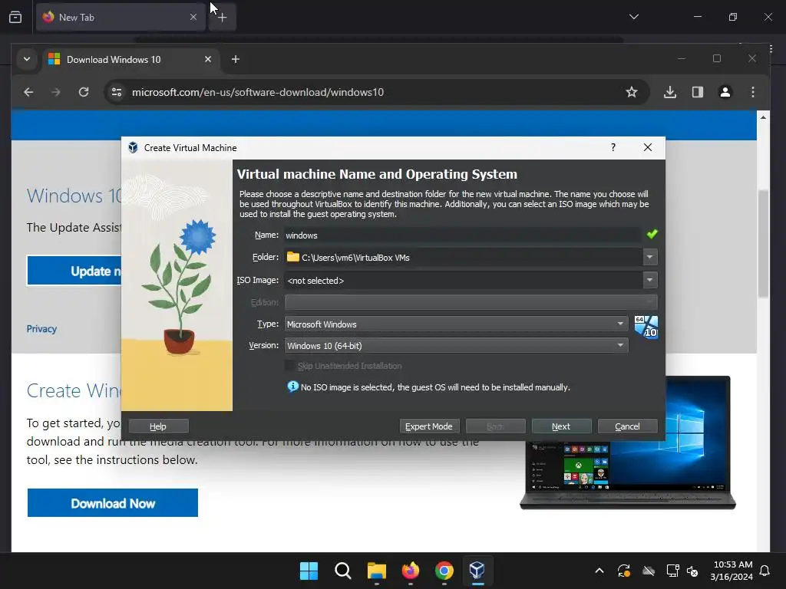Viewport: 786px width, 589px height.
Task: Click the info icon beside No ISO message
Action: coord(292,387)
